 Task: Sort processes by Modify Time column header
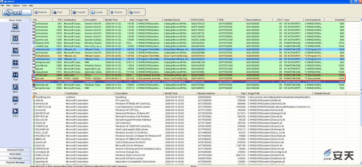pos(114,20)
